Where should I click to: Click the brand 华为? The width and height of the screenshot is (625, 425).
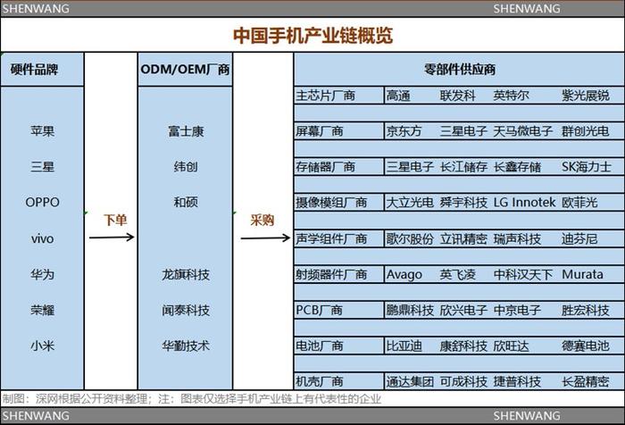point(42,274)
